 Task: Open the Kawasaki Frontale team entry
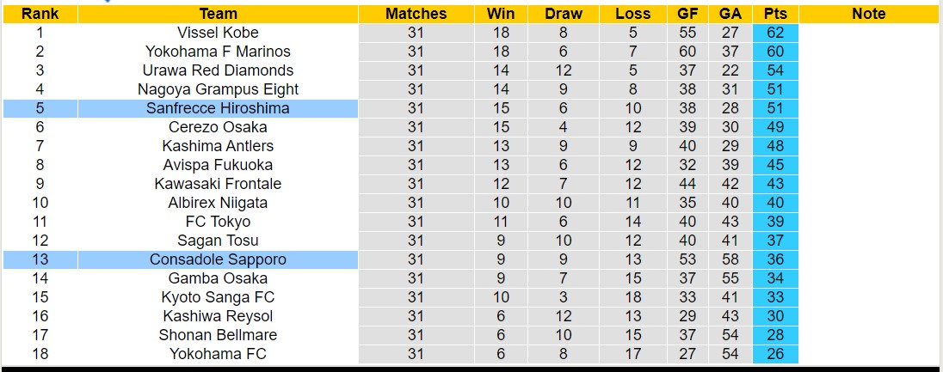(218, 184)
